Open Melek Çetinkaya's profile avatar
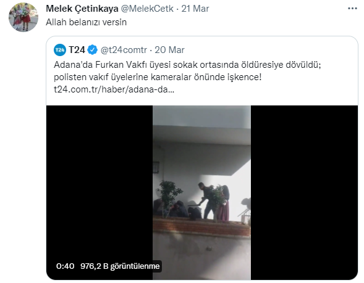 pyautogui.click(x=23, y=17)
